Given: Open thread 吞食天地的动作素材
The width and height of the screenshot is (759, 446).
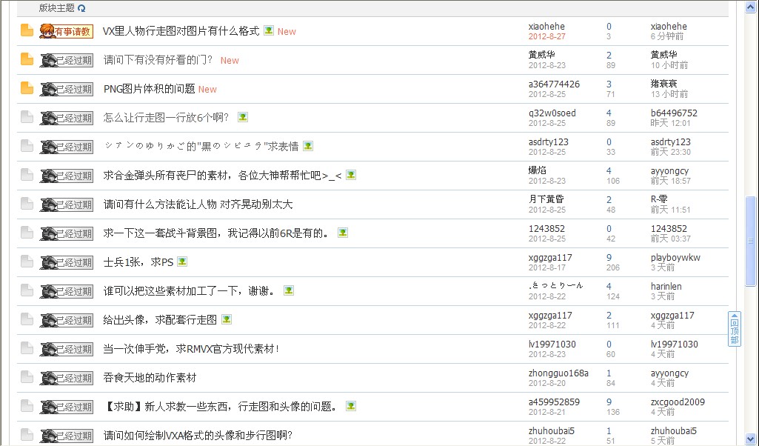Looking at the screenshot, I should 150,378.
